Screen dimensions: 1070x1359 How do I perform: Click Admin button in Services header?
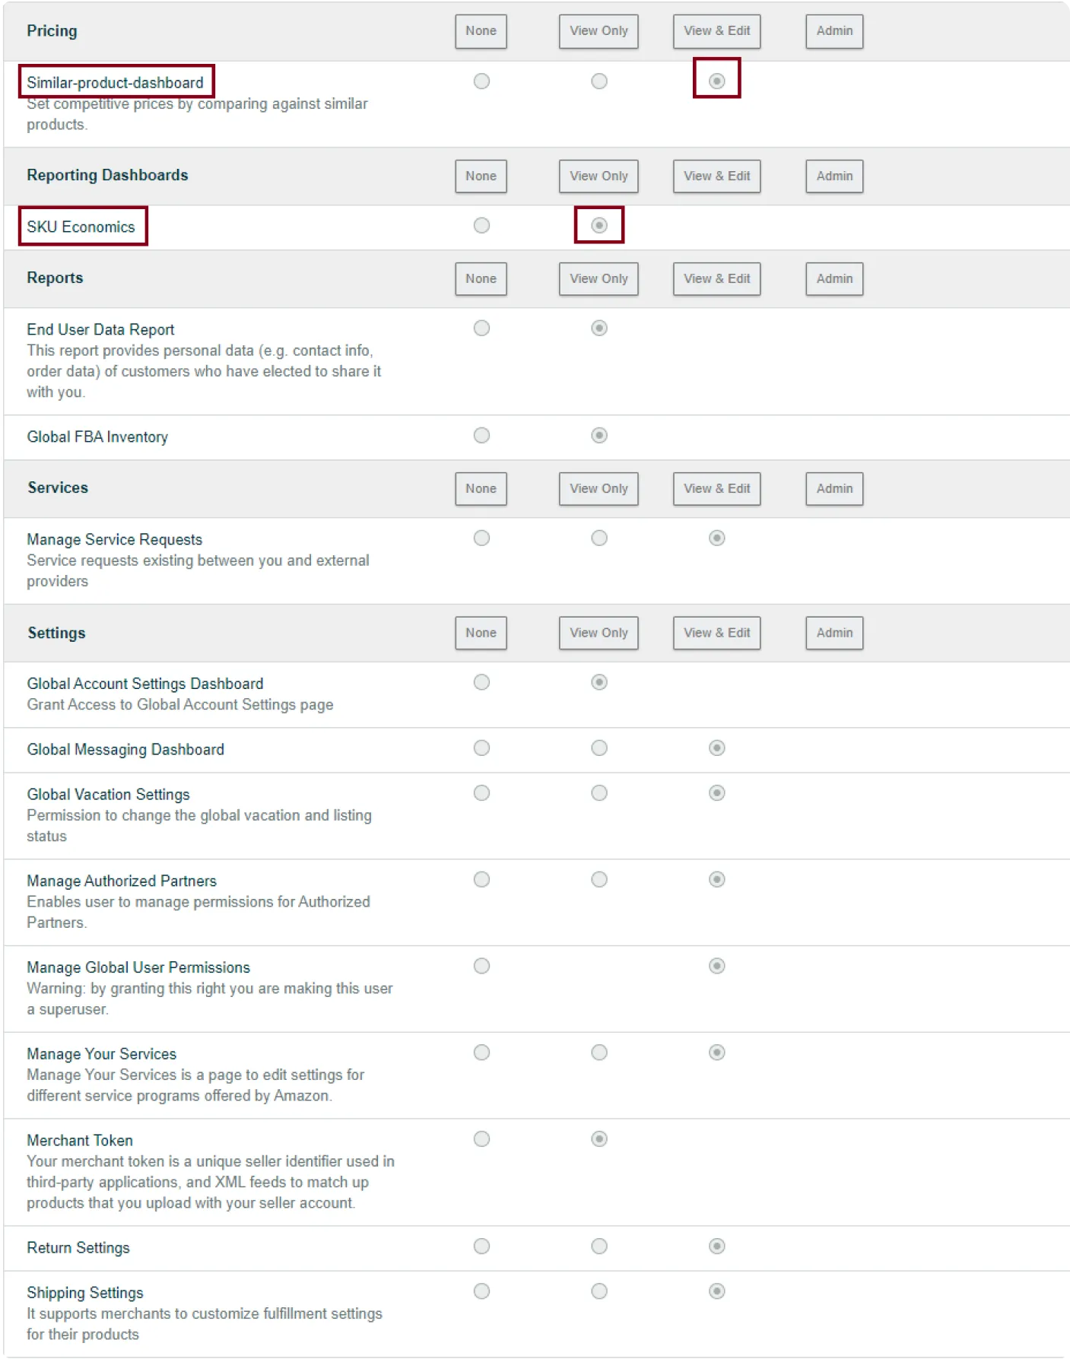834,489
